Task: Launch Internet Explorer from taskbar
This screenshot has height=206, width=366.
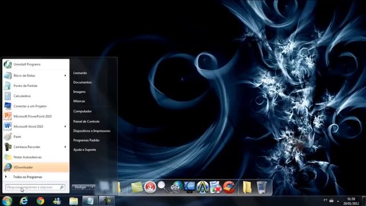Action: (24, 201)
